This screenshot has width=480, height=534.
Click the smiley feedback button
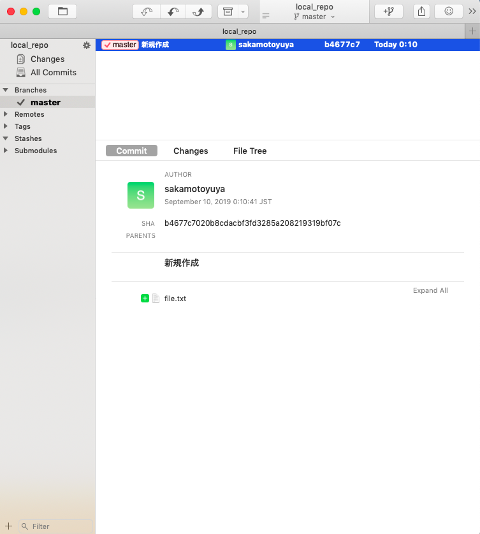click(x=449, y=11)
